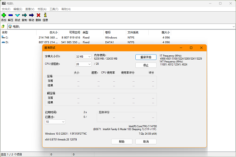Expand the 字典大小 dictionary size dropdown
This screenshot has height=157, width=236.
(x=83, y=57)
